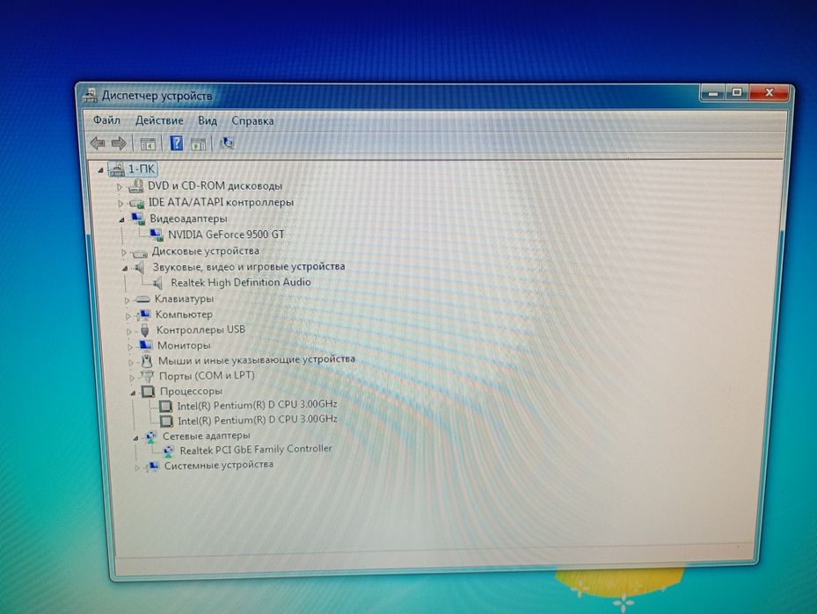Click the Realtek High Definition Audio speaker icon
This screenshot has height=614, width=817.
[157, 283]
